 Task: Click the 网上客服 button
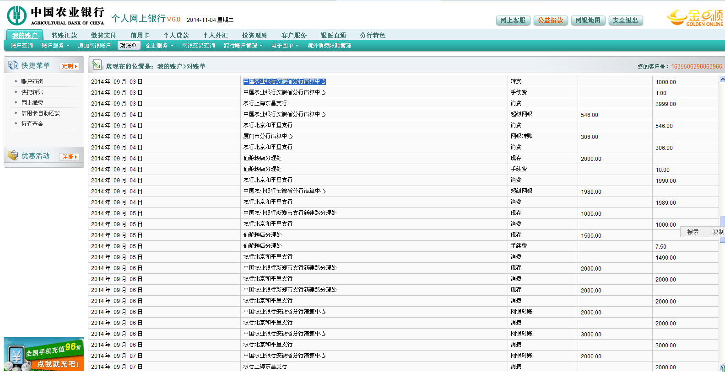(513, 21)
